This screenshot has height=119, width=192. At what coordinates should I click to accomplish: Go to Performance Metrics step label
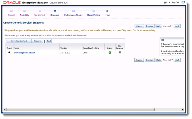point(73,15)
